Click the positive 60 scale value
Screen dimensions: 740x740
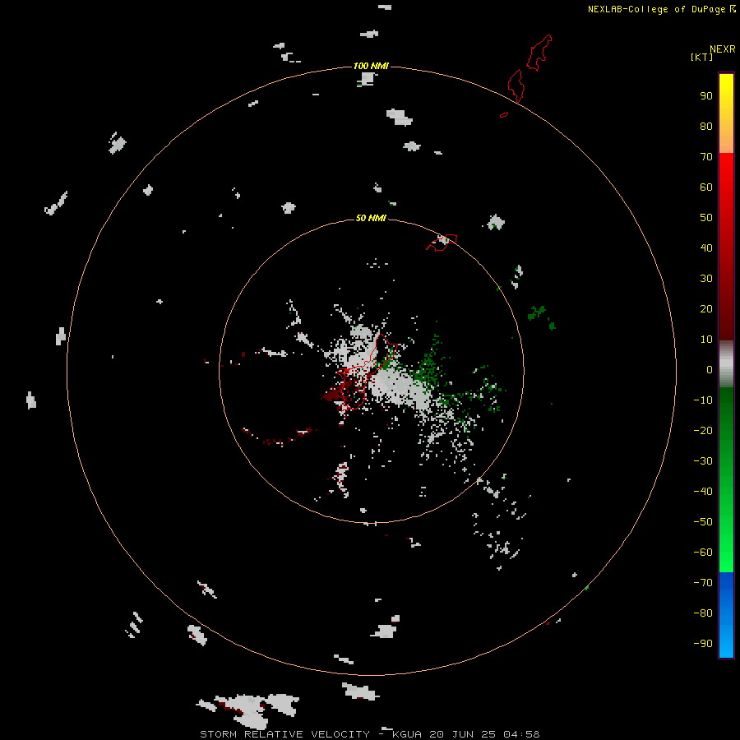(706, 187)
